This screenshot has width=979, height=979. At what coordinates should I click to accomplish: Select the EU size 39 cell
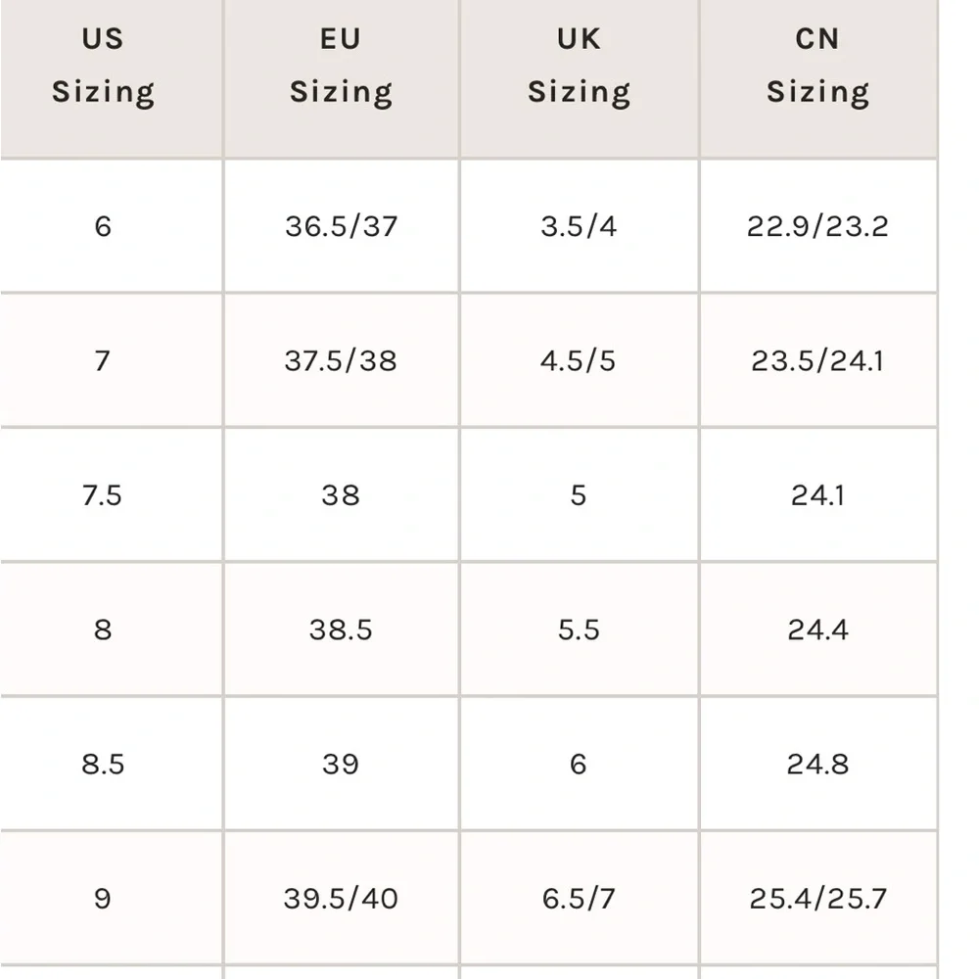tap(341, 764)
